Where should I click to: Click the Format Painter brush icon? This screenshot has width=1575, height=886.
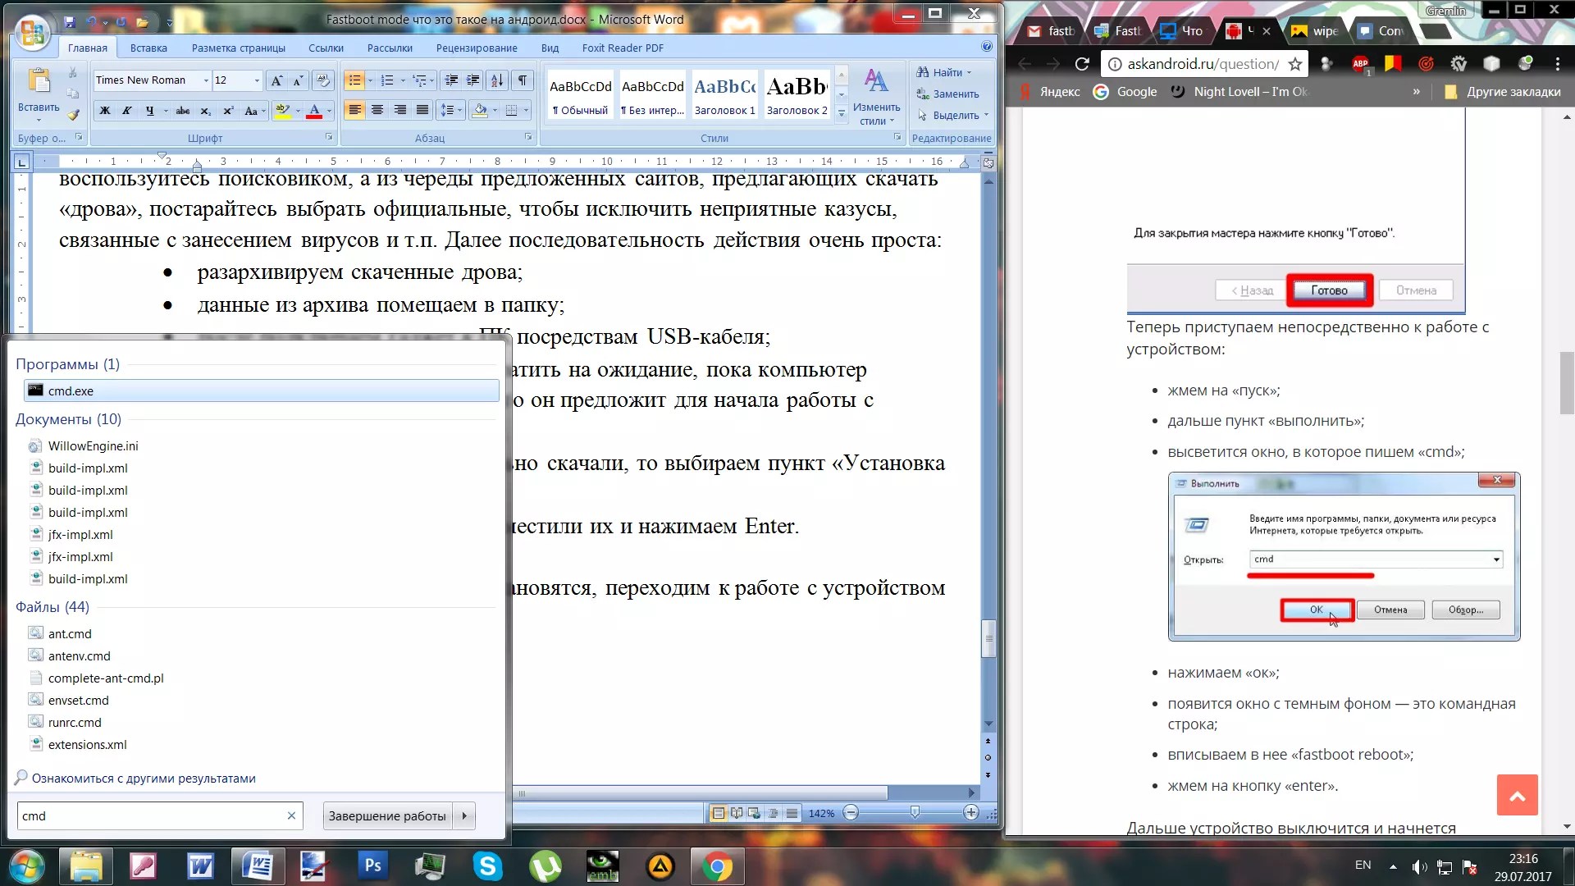point(73,115)
